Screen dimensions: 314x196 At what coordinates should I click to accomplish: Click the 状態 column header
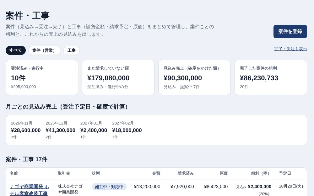96,173
